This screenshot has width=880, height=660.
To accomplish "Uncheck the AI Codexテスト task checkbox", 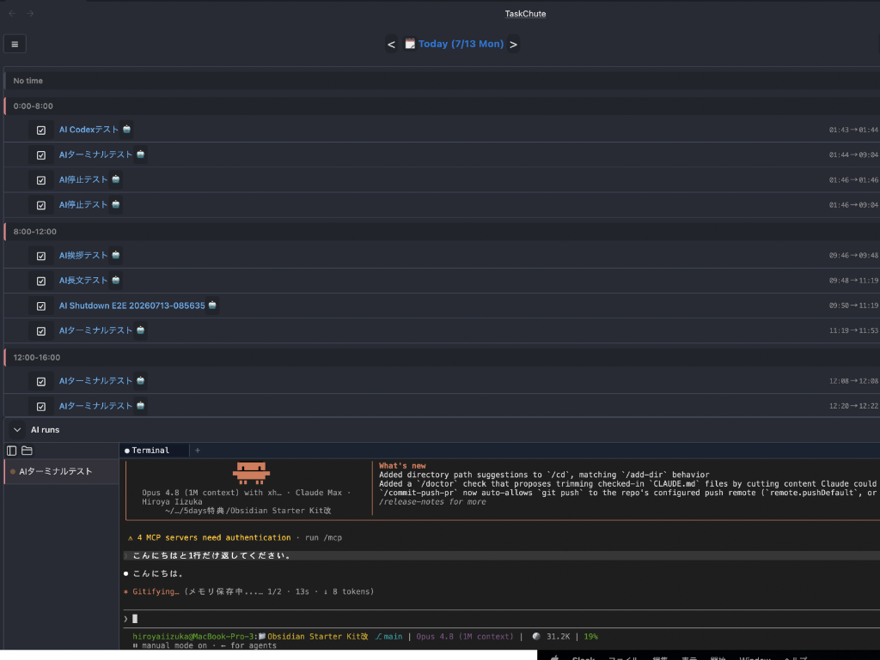I will click(41, 130).
